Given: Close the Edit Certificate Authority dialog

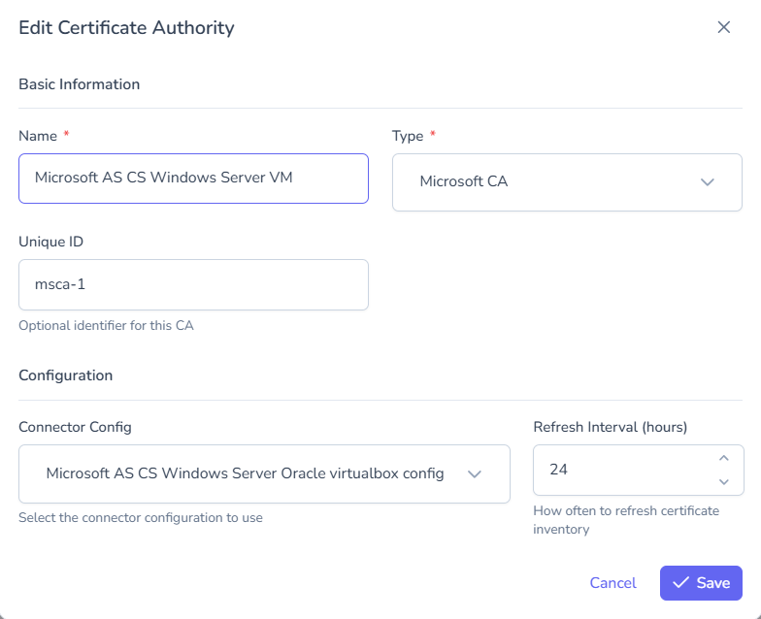Looking at the screenshot, I should [x=724, y=27].
